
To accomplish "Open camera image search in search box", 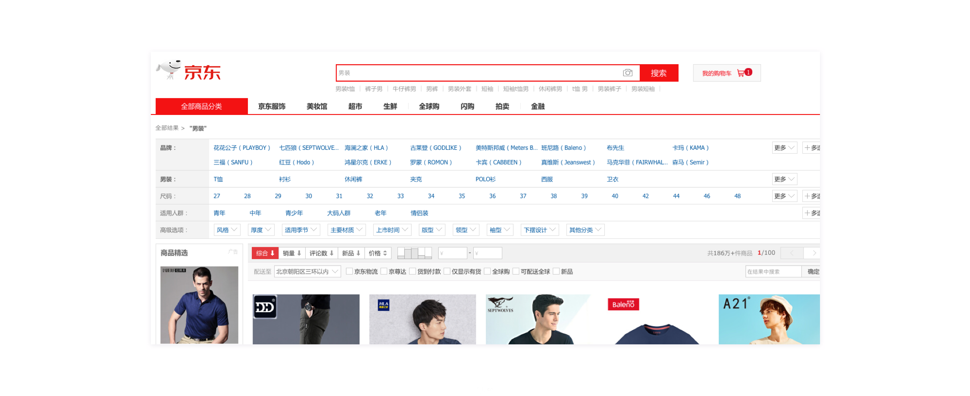I will click(x=628, y=73).
